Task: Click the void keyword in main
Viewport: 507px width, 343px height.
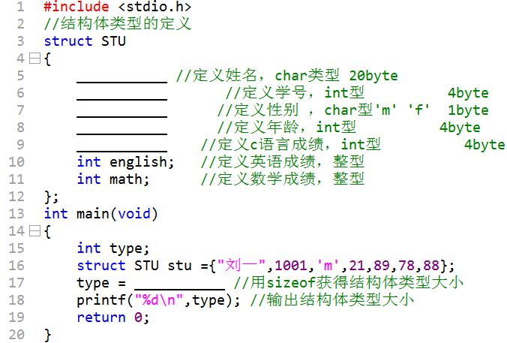Action: pos(134,214)
